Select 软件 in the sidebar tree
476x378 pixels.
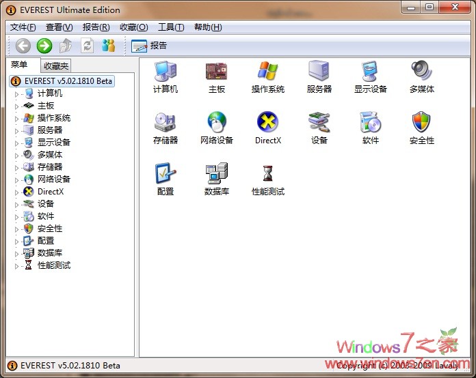pyautogui.click(x=46, y=216)
